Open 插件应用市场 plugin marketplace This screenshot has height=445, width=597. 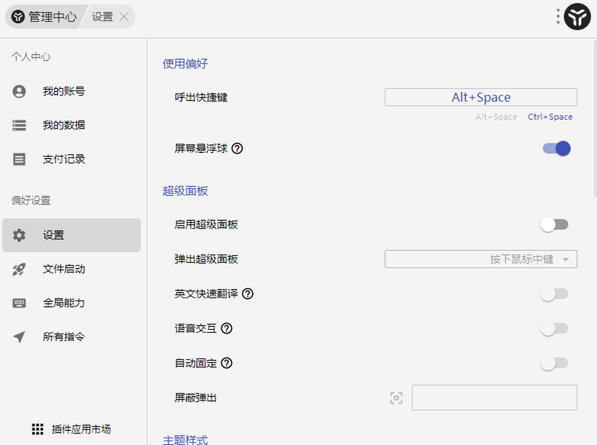73,429
